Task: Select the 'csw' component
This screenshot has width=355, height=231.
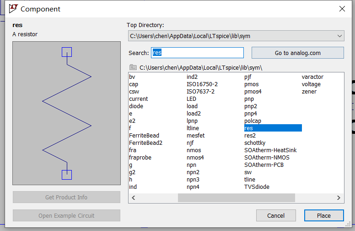Action: (134, 92)
